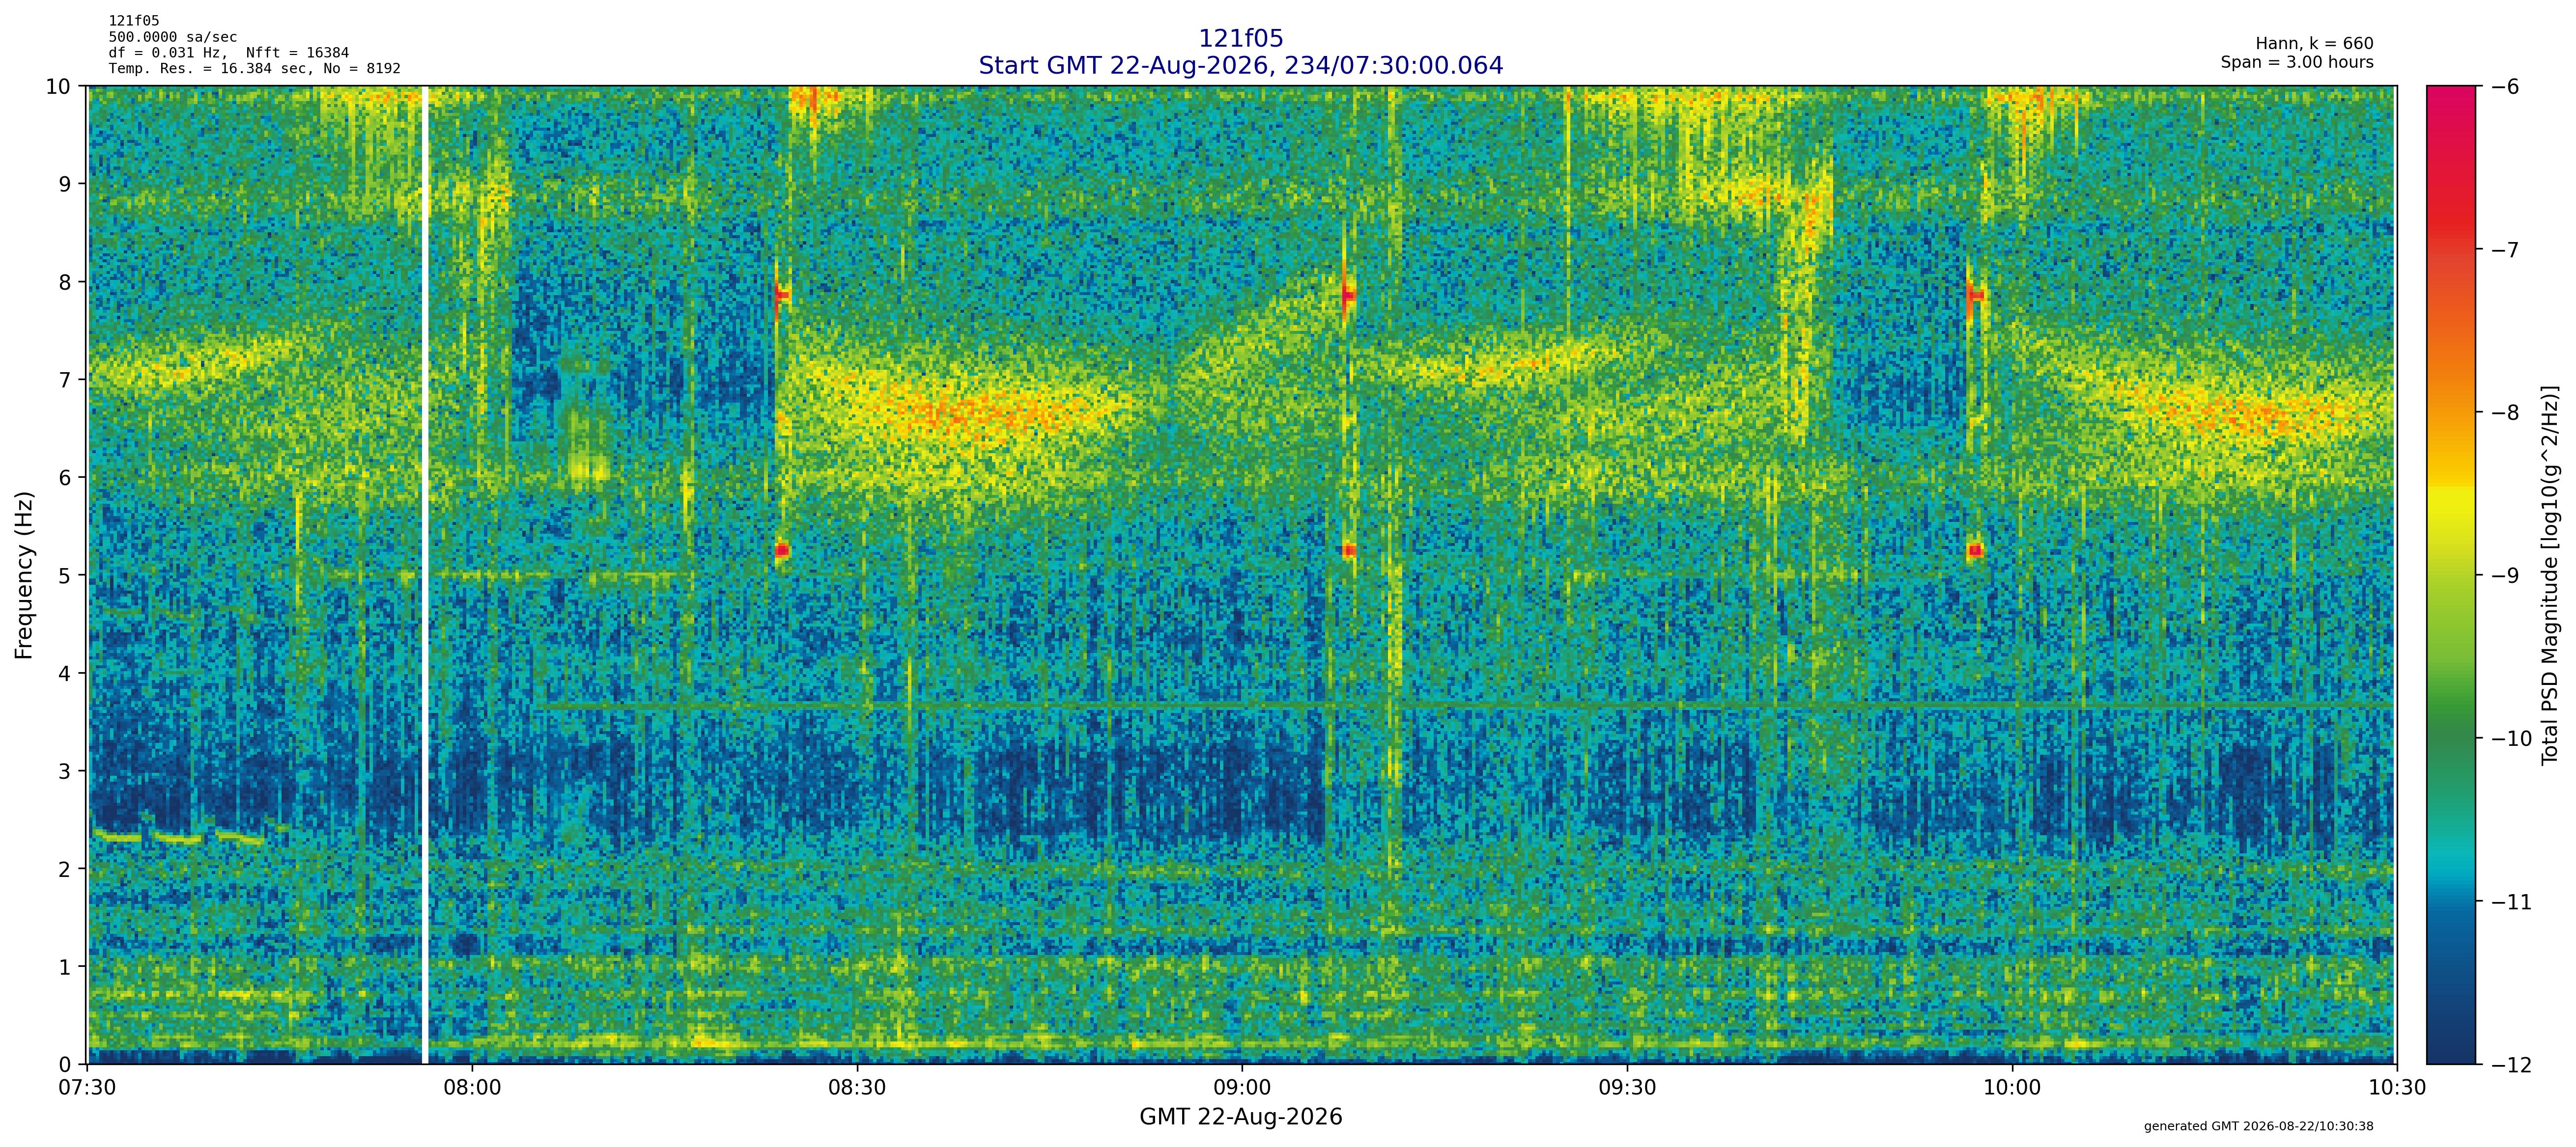Click the blue '121f05' plot title
The height and width of the screenshot is (1147, 2576).
[x=1240, y=39]
